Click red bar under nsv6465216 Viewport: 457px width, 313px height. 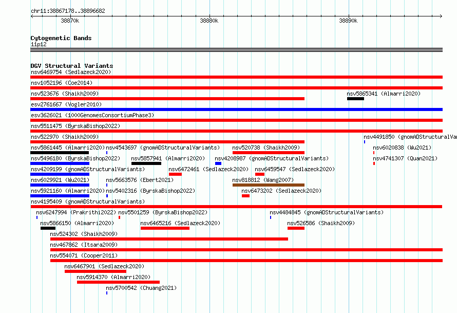tap(165, 228)
